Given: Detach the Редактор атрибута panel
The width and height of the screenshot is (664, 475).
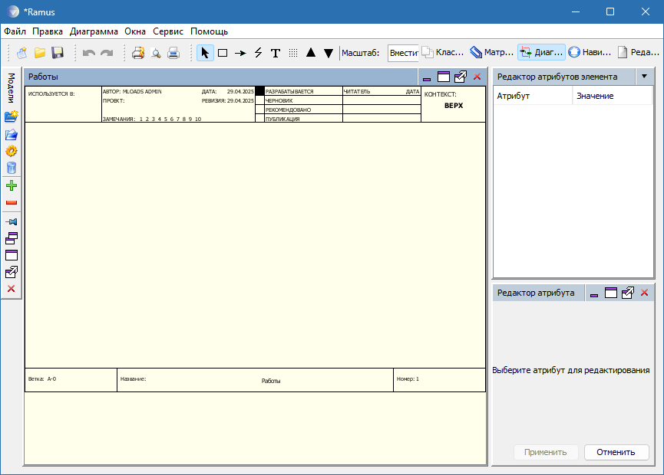Looking at the screenshot, I should point(628,293).
